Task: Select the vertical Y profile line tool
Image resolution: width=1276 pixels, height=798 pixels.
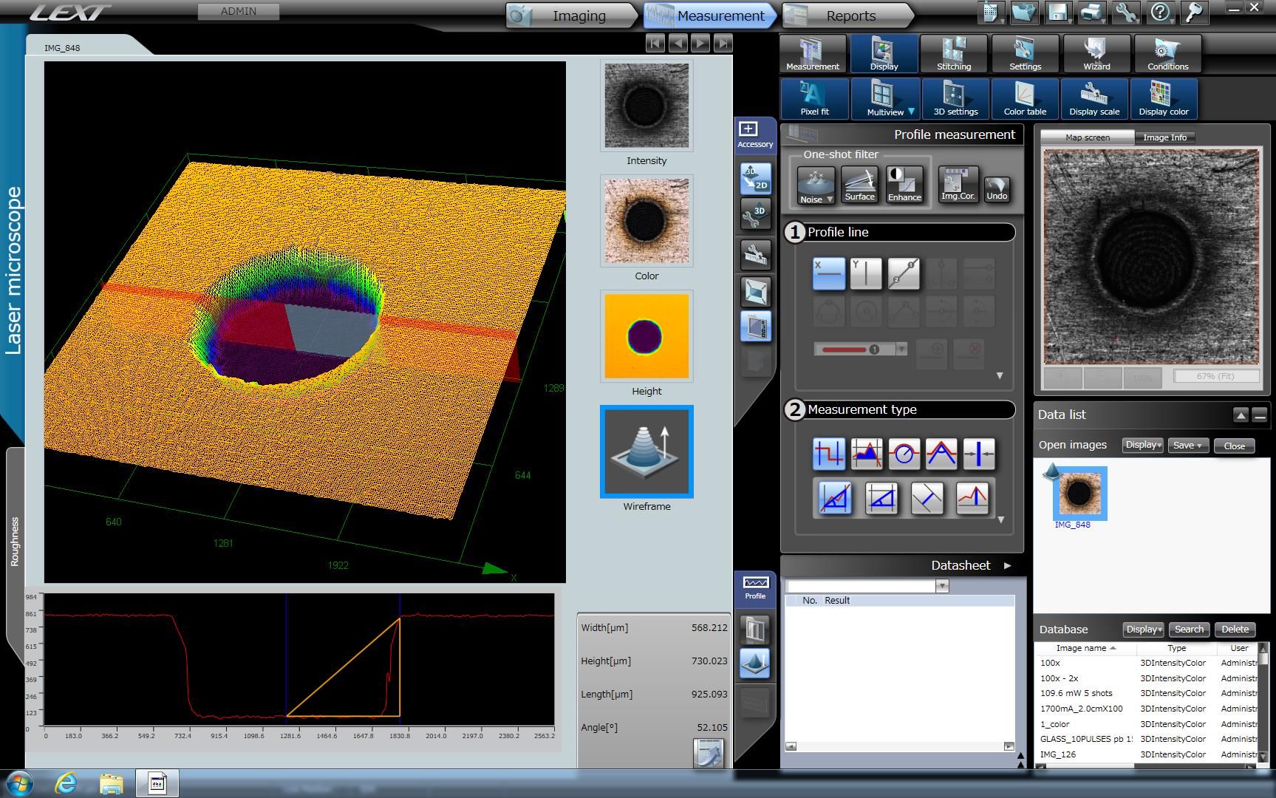Action: click(x=866, y=273)
